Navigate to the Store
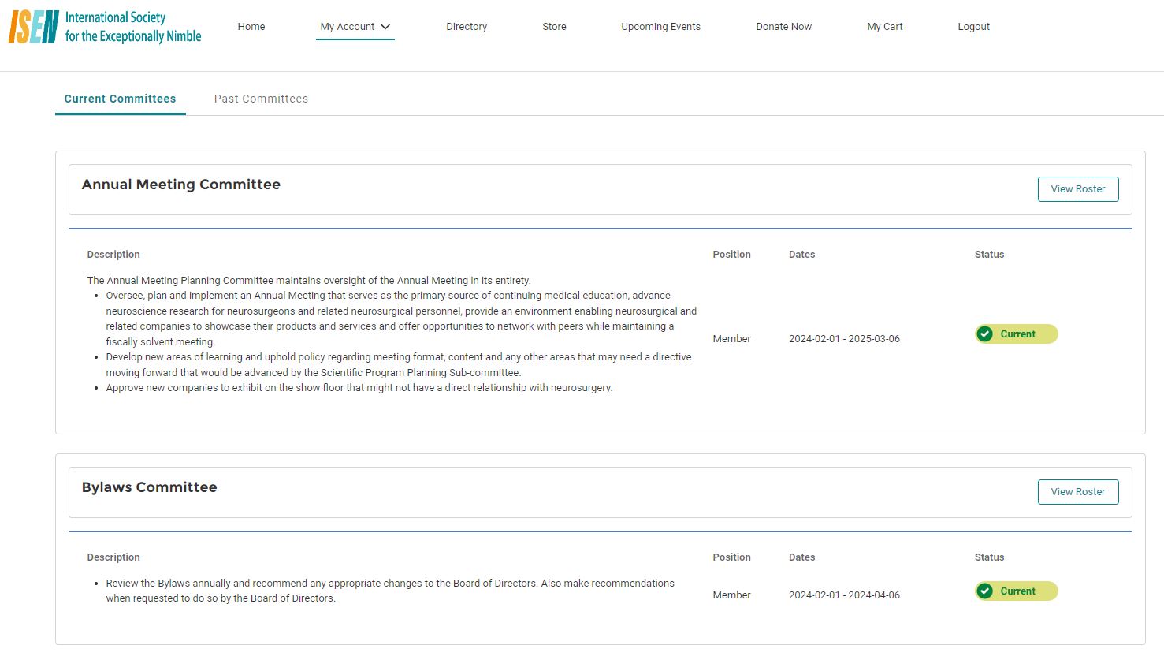 pyautogui.click(x=554, y=27)
